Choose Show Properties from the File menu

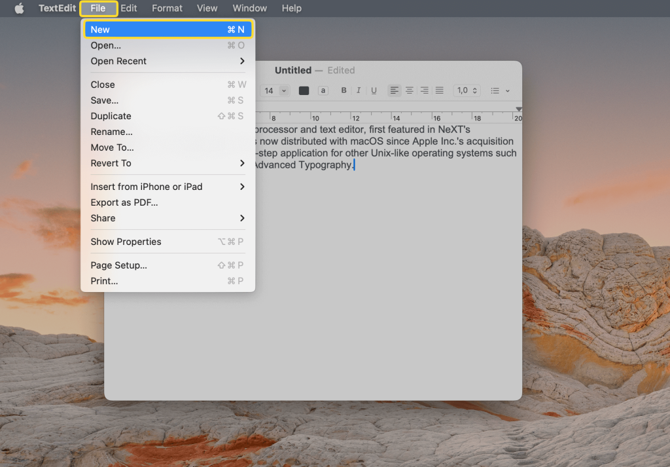126,242
